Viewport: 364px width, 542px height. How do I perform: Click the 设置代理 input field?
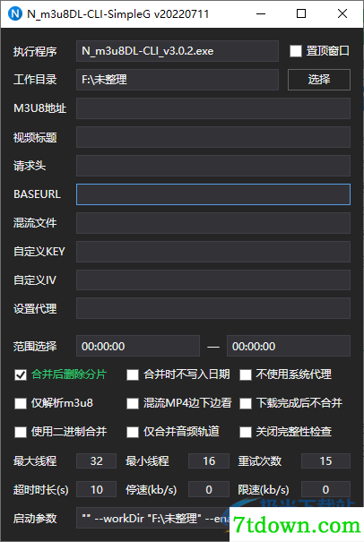213,308
